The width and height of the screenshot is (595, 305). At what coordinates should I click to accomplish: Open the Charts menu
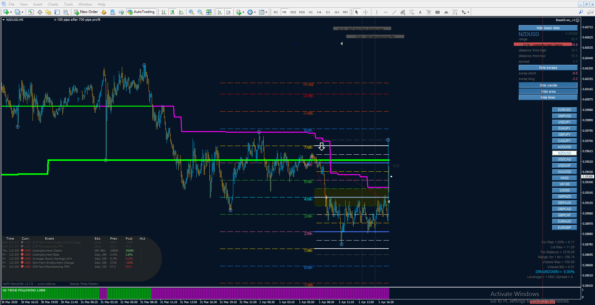point(53,4)
